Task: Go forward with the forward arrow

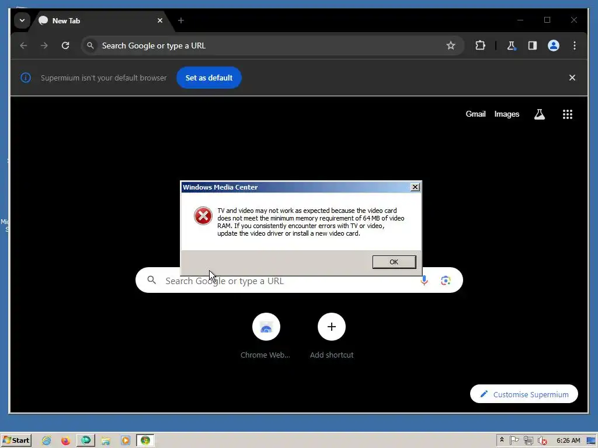Action: [44, 45]
